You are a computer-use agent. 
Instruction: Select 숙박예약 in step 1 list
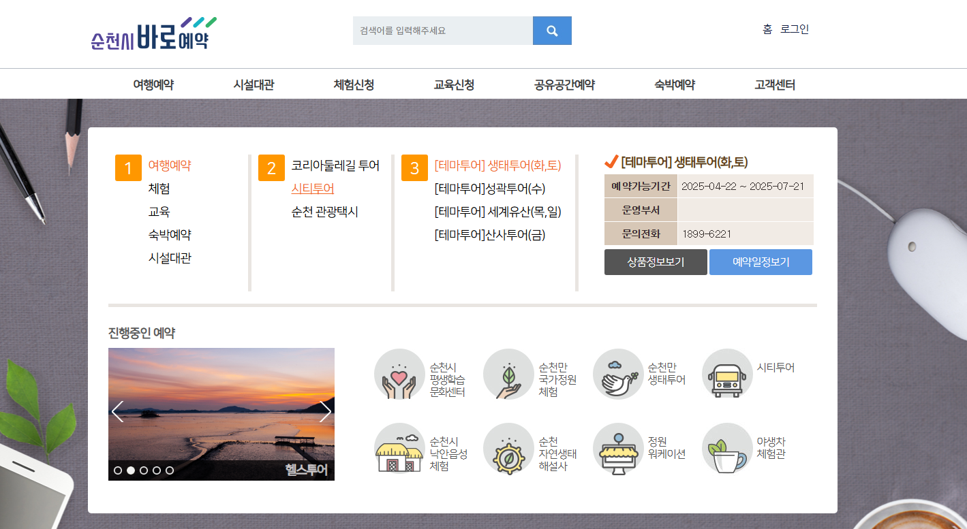(170, 235)
